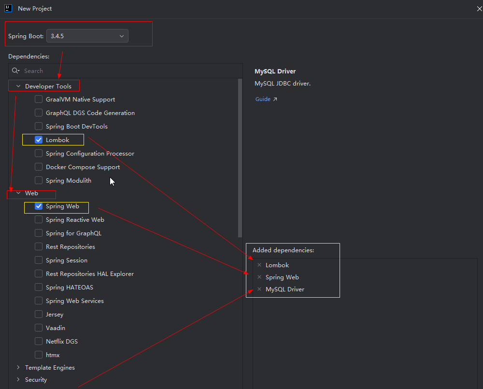
Task: Click the Jersey label text
Action: 55,315
